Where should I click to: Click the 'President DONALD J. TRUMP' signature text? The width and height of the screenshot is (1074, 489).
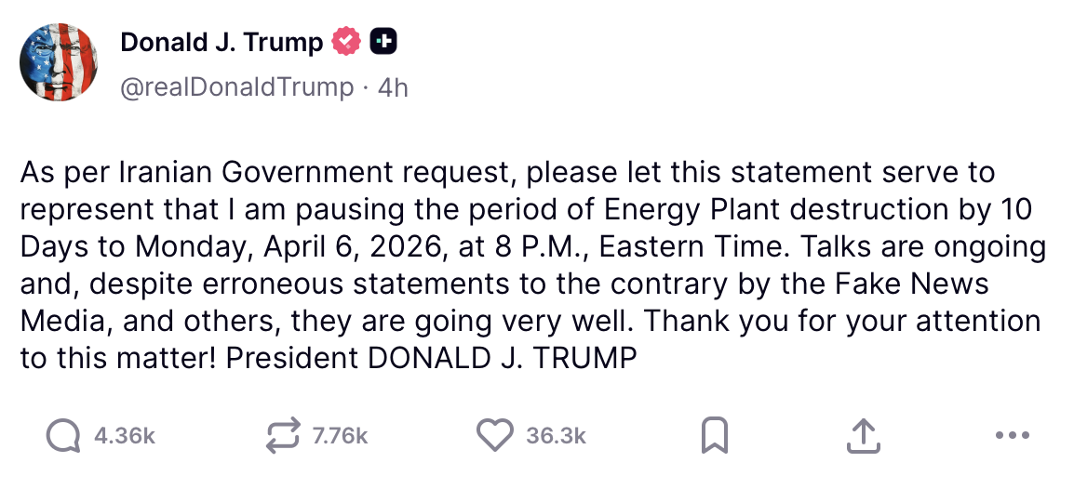pos(432,359)
